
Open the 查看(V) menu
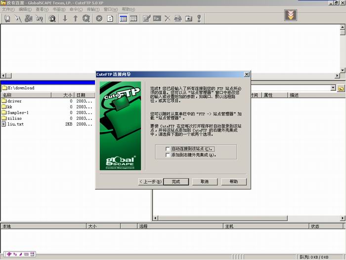[x=42, y=9]
